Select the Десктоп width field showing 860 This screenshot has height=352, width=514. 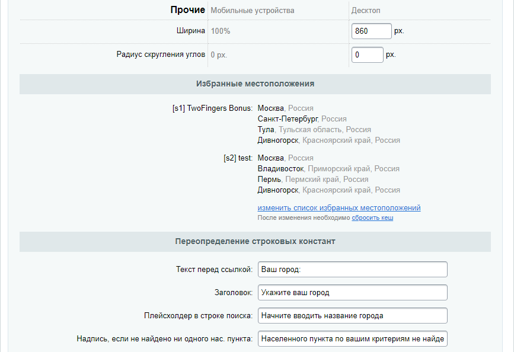point(372,31)
